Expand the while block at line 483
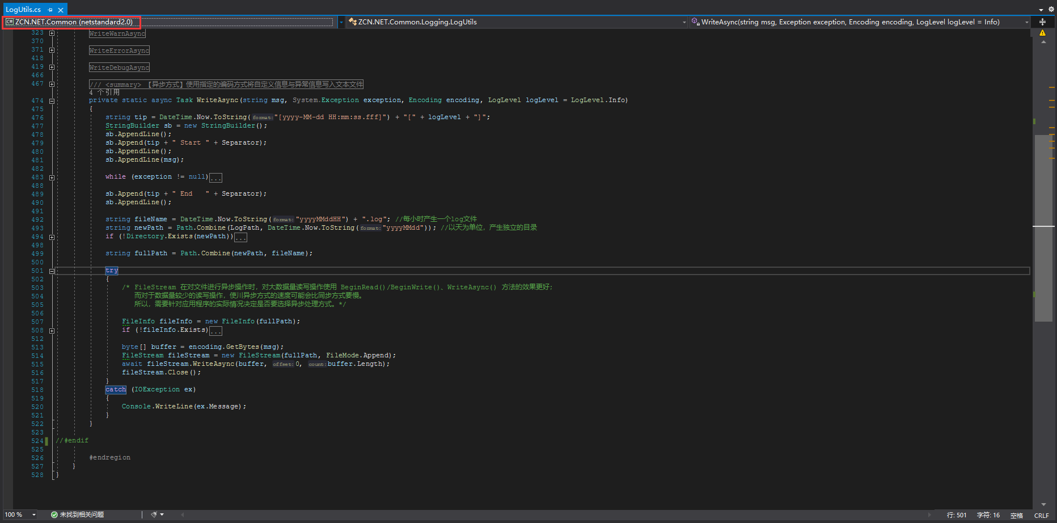This screenshot has height=523, width=1057. [52, 178]
